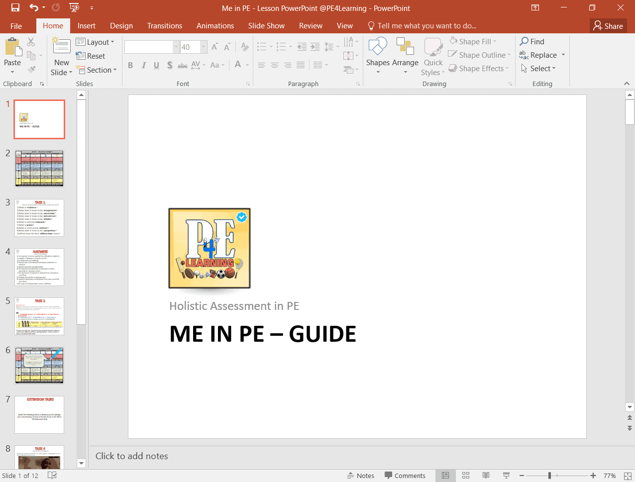Click Start From Beginning presentation icon

click(74, 8)
